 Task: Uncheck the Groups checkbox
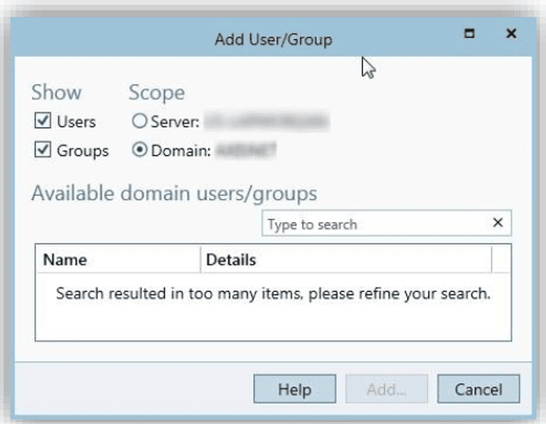click(x=43, y=149)
